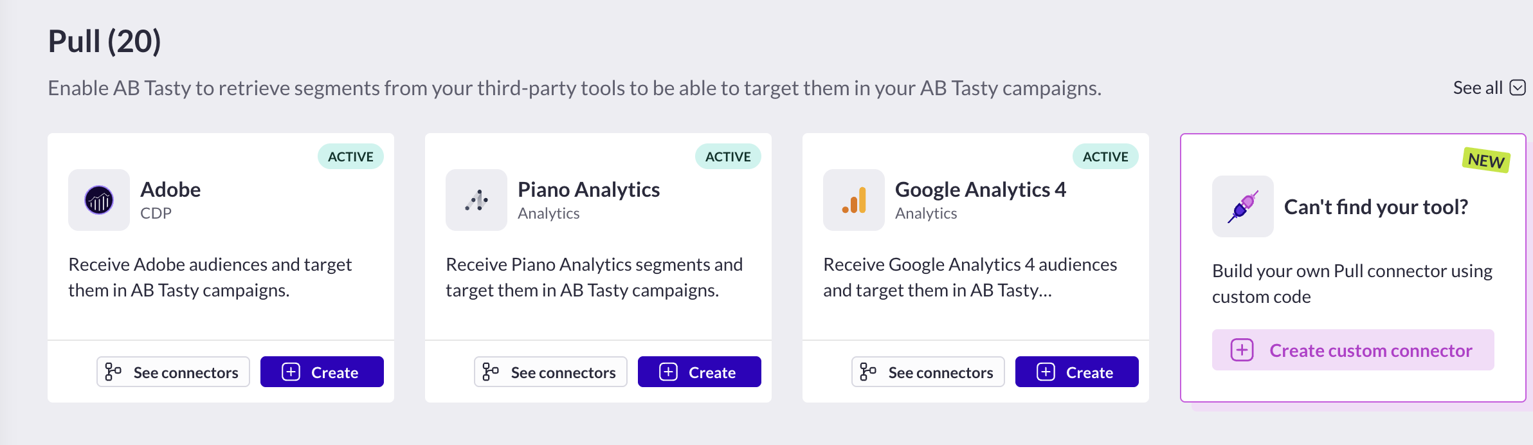Image resolution: width=1533 pixels, height=445 pixels.
Task: Click the plug icon on custom connector card
Action: tap(1242, 206)
